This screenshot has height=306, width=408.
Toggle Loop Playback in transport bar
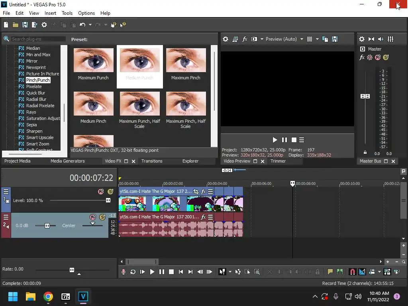point(133,272)
